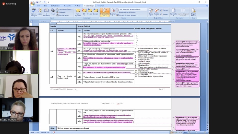Click the ruler tab selector box
The image size is (238, 134).
click(31, 21)
